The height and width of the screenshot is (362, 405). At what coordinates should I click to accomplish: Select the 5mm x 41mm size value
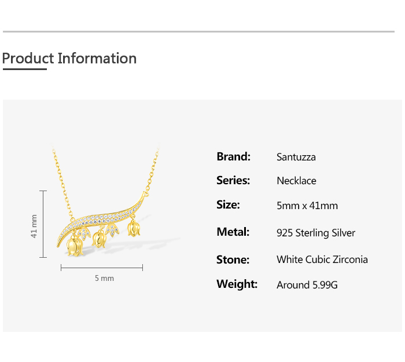tap(307, 206)
